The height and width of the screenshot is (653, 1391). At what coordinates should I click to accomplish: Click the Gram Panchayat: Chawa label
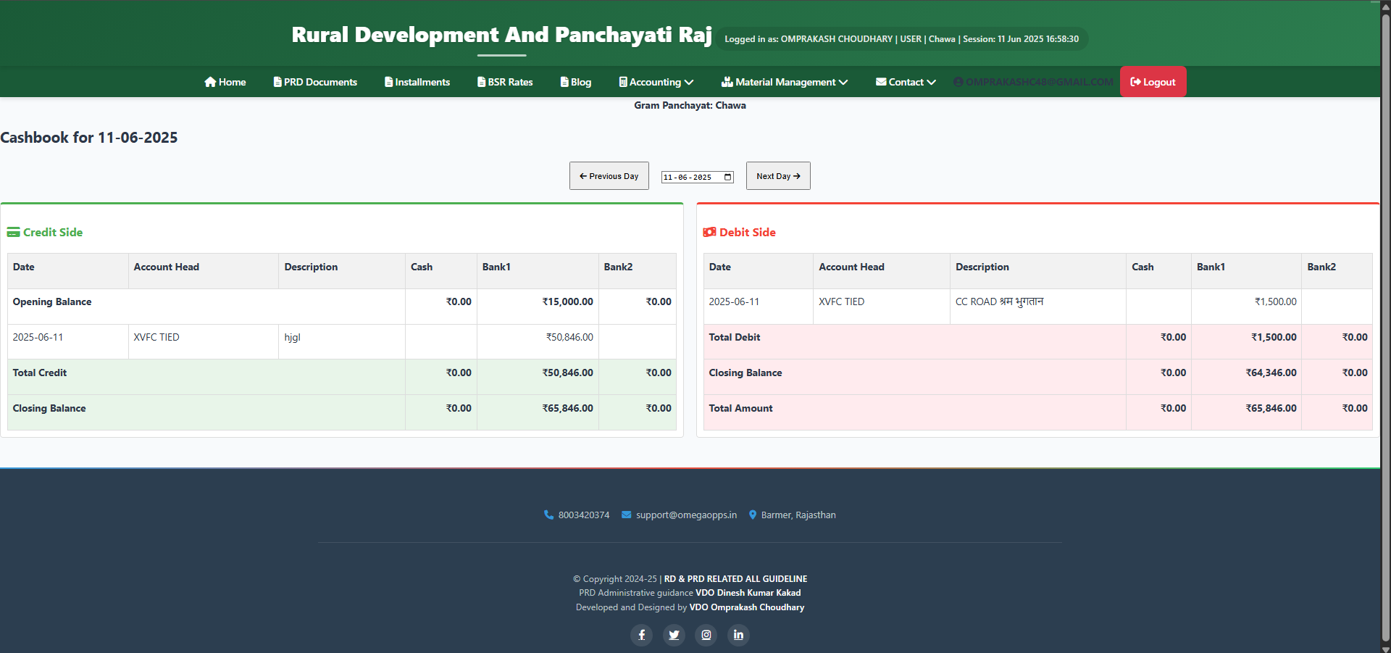[690, 106]
